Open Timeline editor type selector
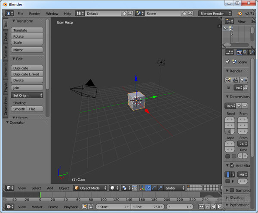The height and width of the screenshot is (213, 258). [x=10, y=207]
